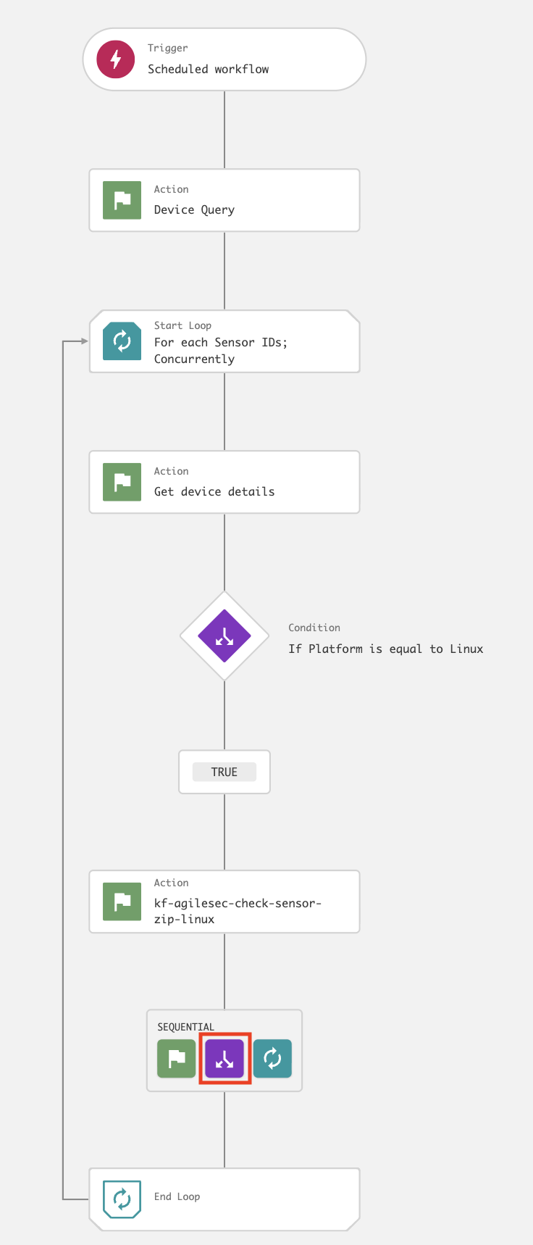Viewport: 533px width, 1245px height.
Task: Click the green flag icon beside Device Query
Action: tap(122, 200)
